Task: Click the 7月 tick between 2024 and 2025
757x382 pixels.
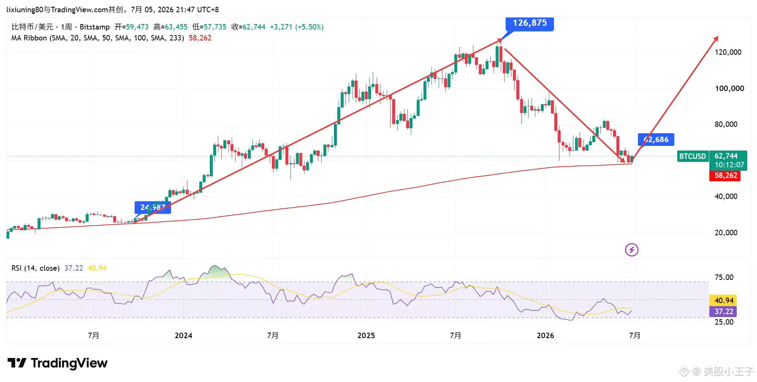Action: pos(273,336)
